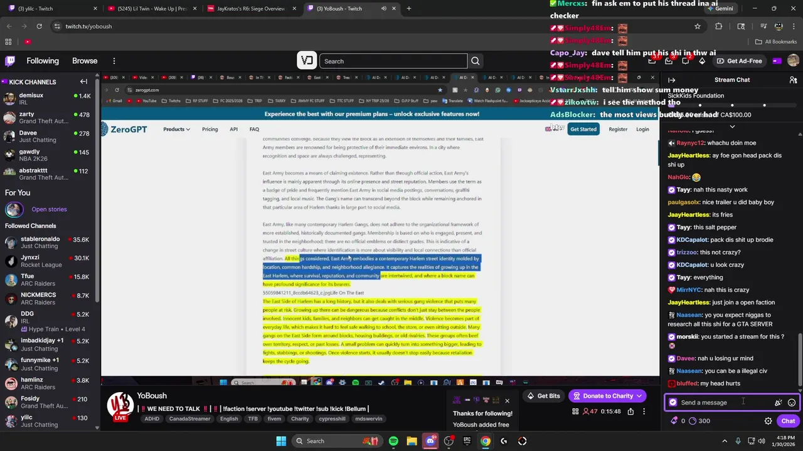Click the celebration icon in chat input
Screen dimensions: 803x451
pyautogui.click(x=778, y=403)
